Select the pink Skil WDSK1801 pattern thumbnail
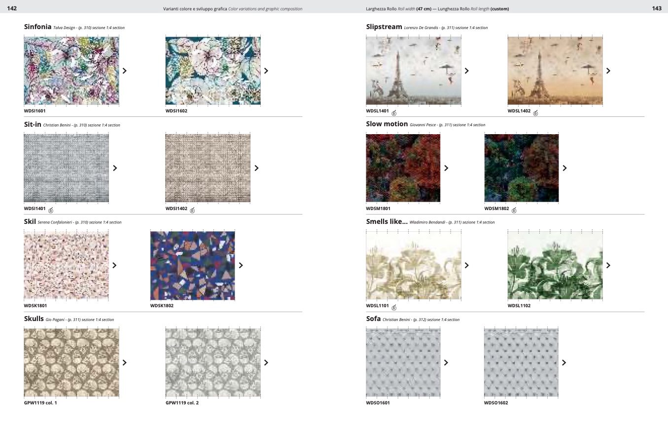Image resolution: width=668 pixels, height=433 pixels. click(x=66, y=265)
